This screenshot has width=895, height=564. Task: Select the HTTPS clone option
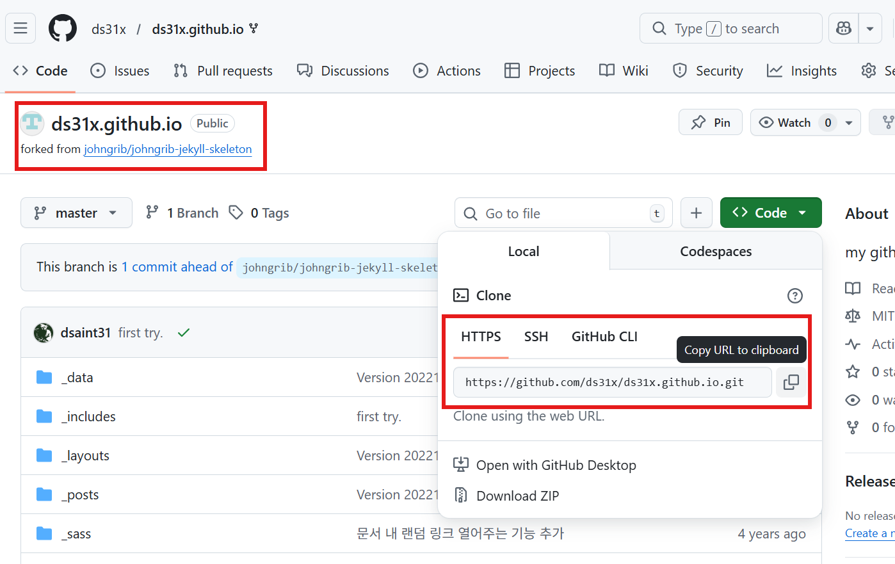[x=481, y=337]
